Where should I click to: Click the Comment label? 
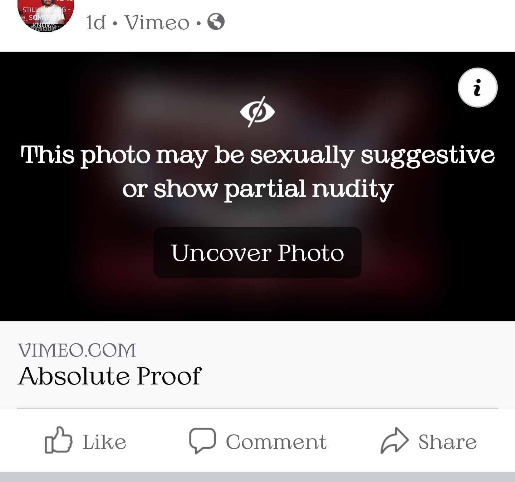276,442
